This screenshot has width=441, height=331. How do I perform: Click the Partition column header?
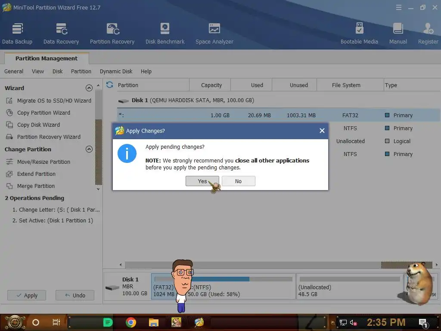pyautogui.click(x=153, y=85)
